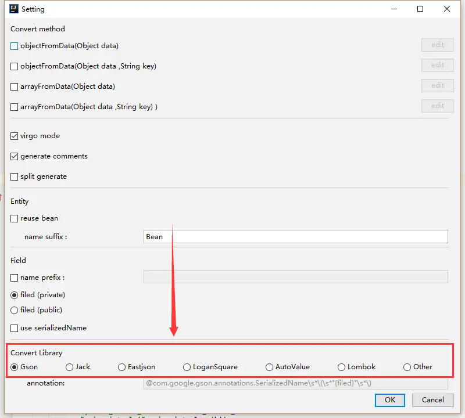
Task: Tick use serializedName checkbox
Action: coord(14,328)
